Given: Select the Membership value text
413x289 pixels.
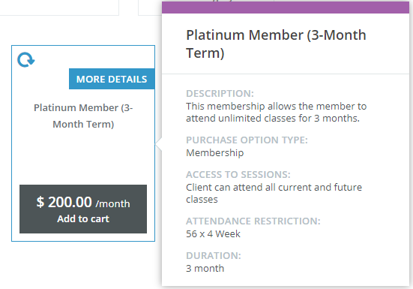Looking at the screenshot, I should [x=215, y=152].
